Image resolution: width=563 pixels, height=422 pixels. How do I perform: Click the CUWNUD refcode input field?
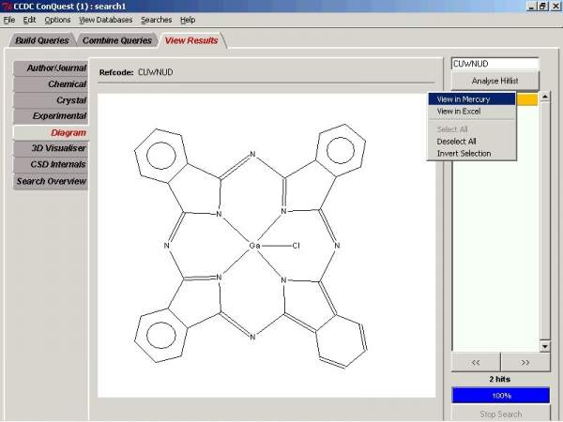[495, 64]
